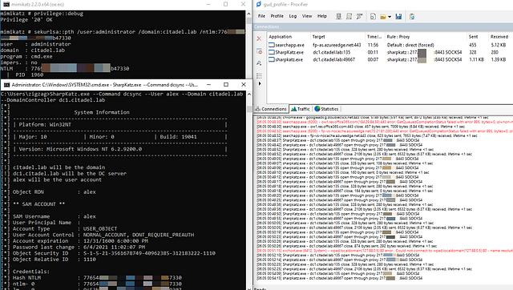This screenshot has height=290, width=513.
Task: Click the 'PID 1960' line in mimikatz
Action: click(29, 75)
